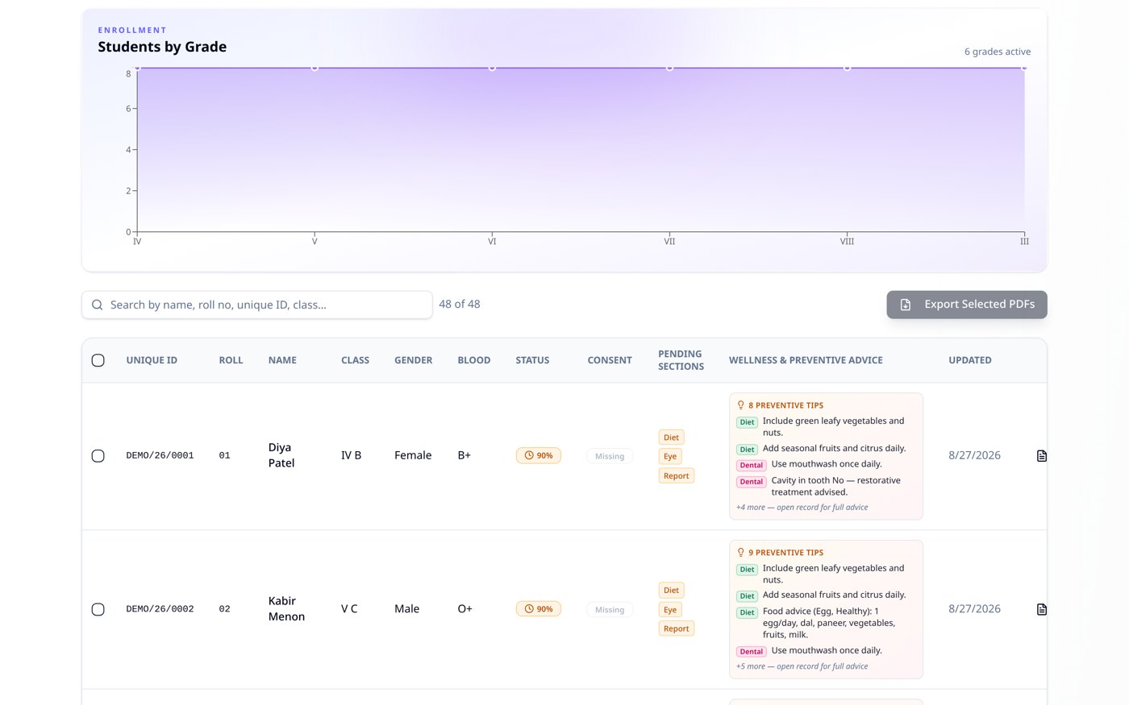1129x705 pixels.
Task: Click the grade VI data point on the chart
Action: click(x=492, y=68)
